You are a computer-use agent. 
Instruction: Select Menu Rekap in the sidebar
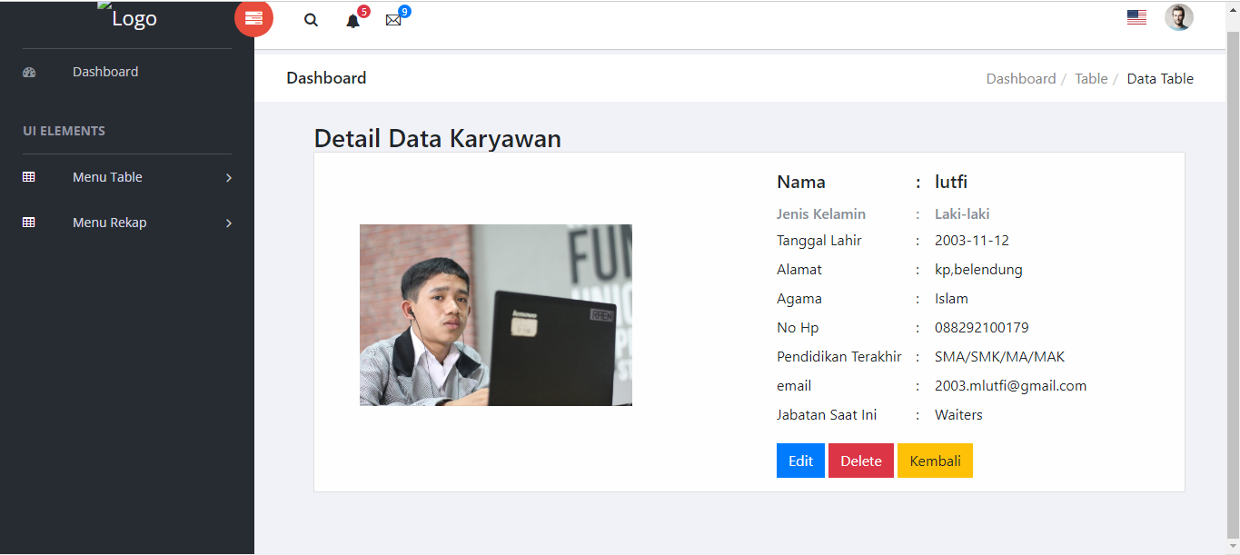[109, 223]
